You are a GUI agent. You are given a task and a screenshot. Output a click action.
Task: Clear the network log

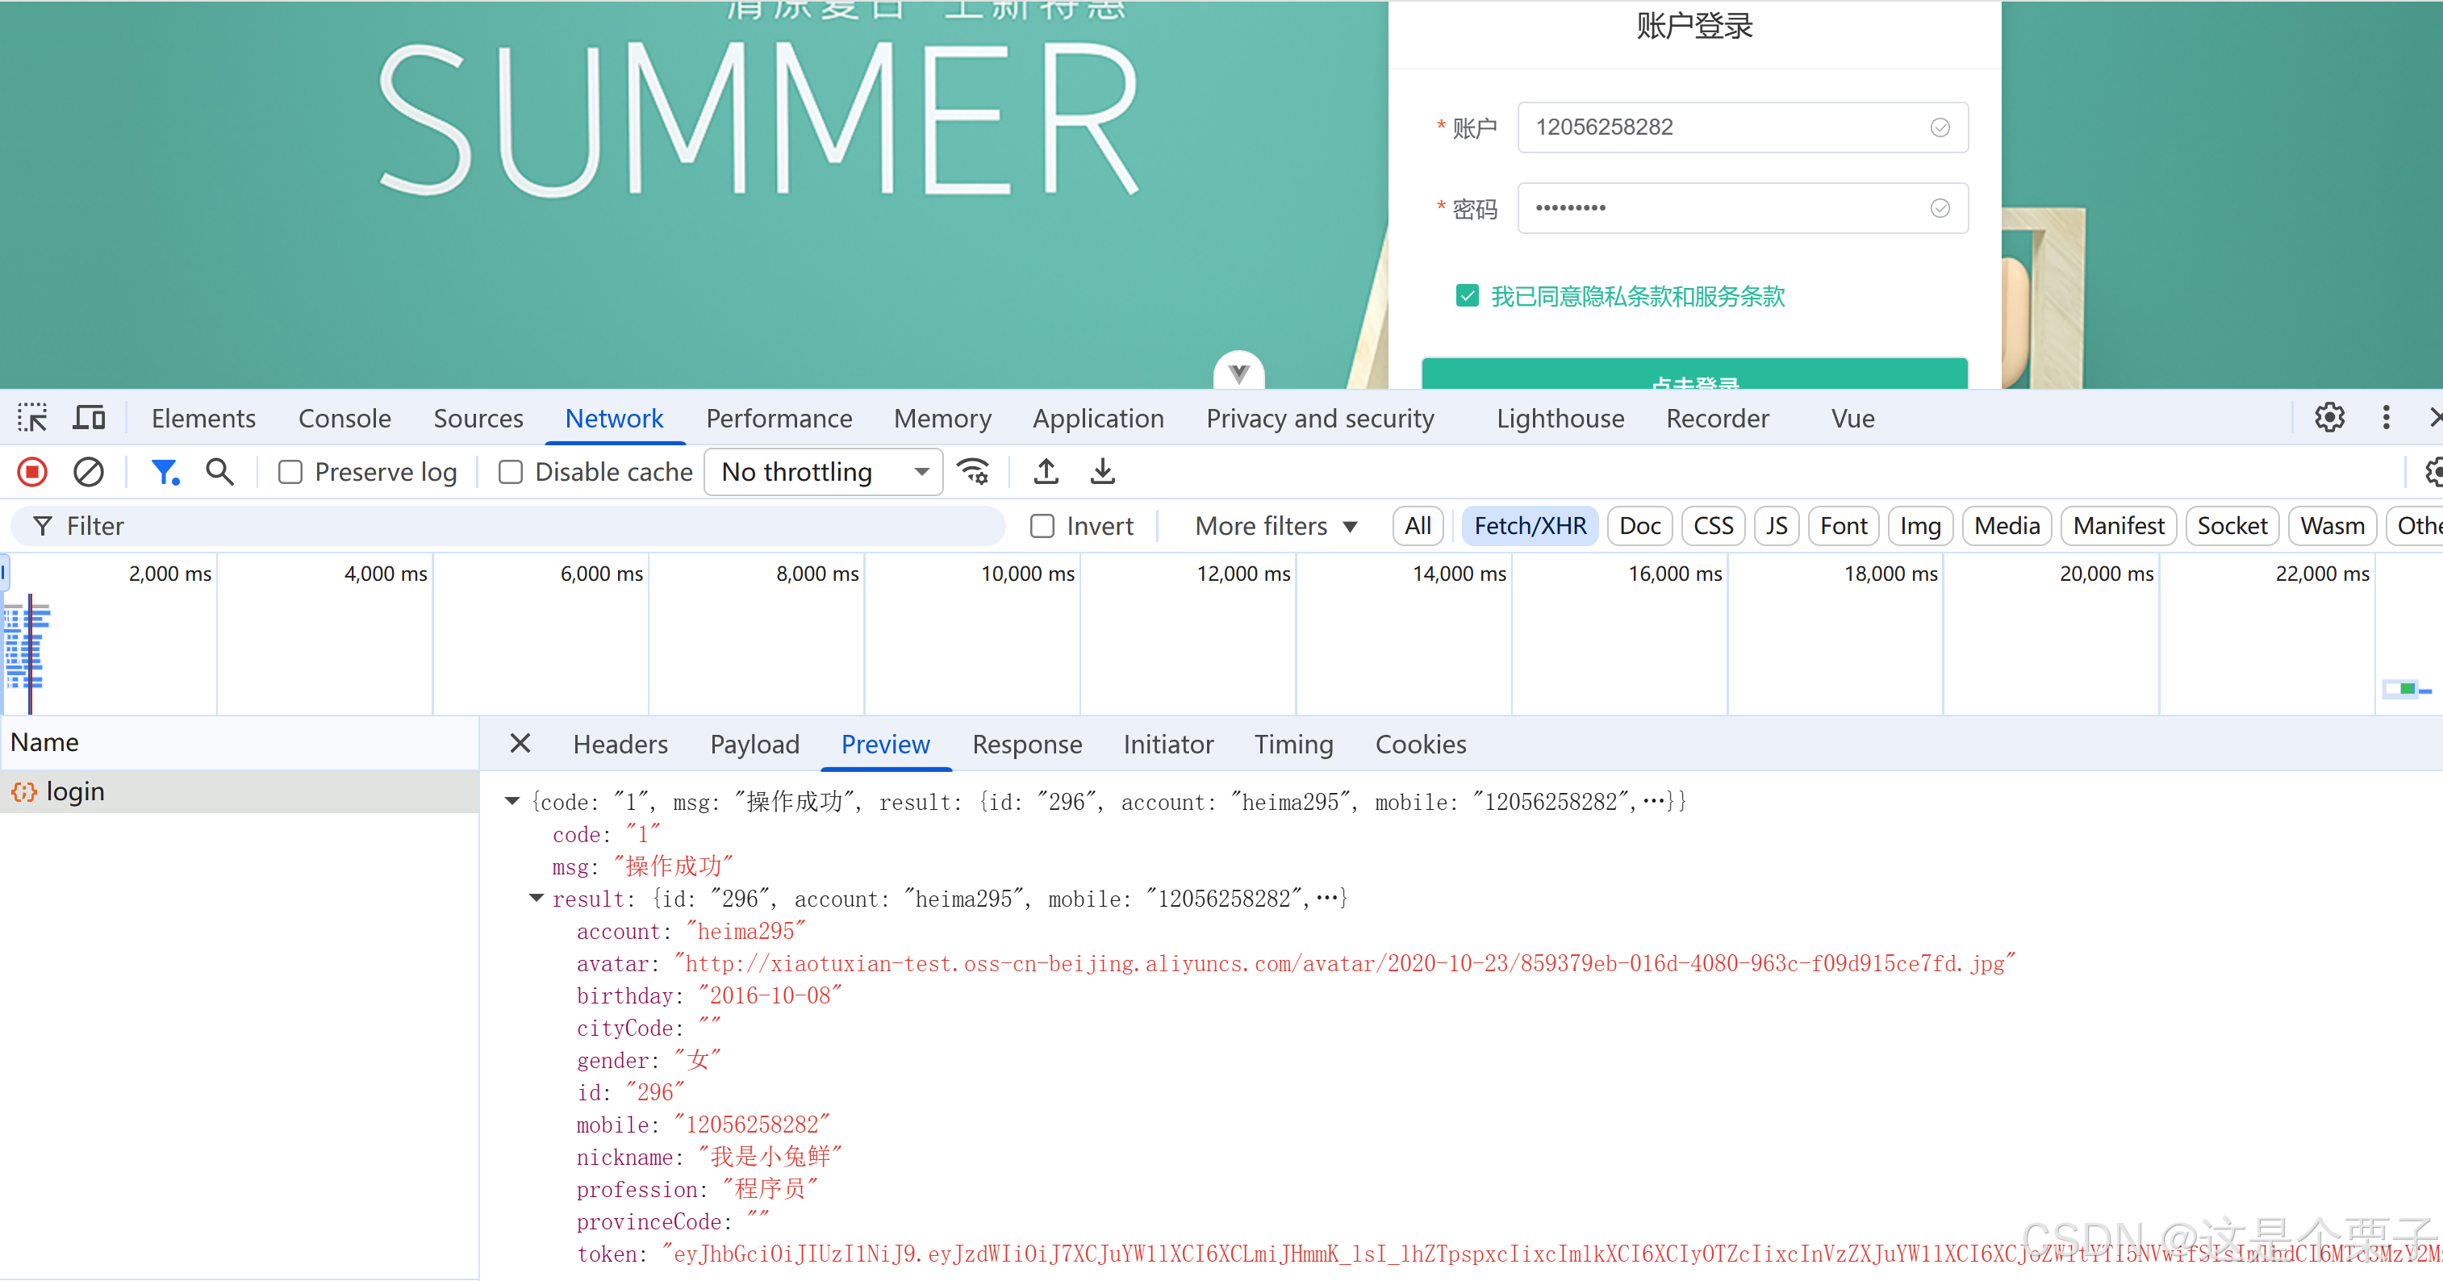(88, 471)
